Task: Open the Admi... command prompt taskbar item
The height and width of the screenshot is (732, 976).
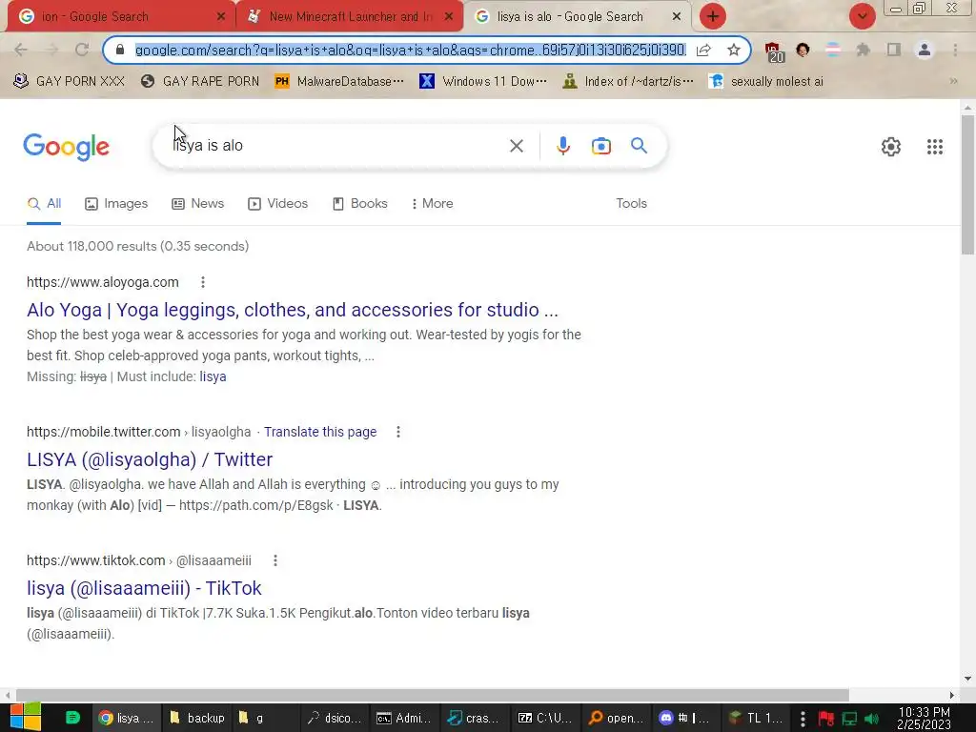Action: click(x=404, y=718)
